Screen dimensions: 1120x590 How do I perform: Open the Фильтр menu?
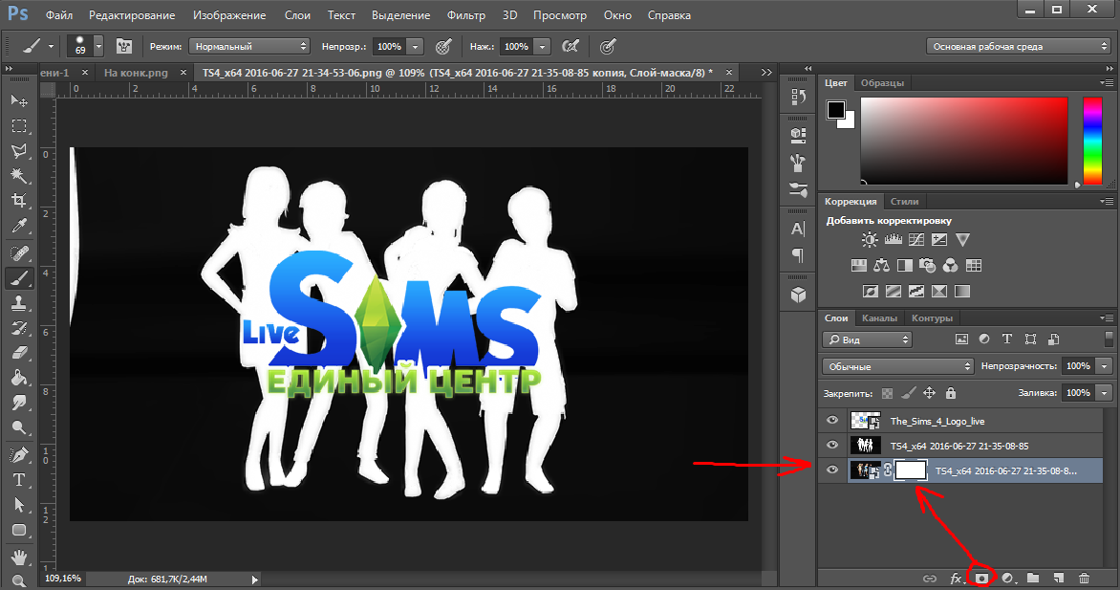(x=465, y=15)
